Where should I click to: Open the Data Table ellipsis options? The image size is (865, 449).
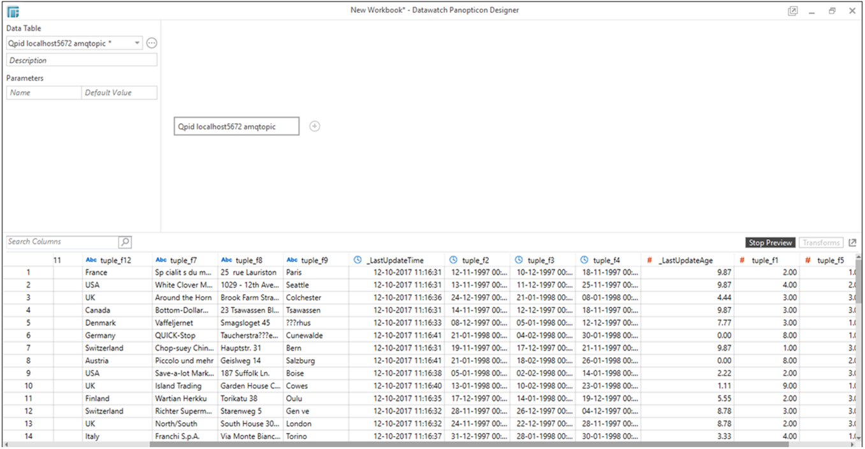pos(152,43)
